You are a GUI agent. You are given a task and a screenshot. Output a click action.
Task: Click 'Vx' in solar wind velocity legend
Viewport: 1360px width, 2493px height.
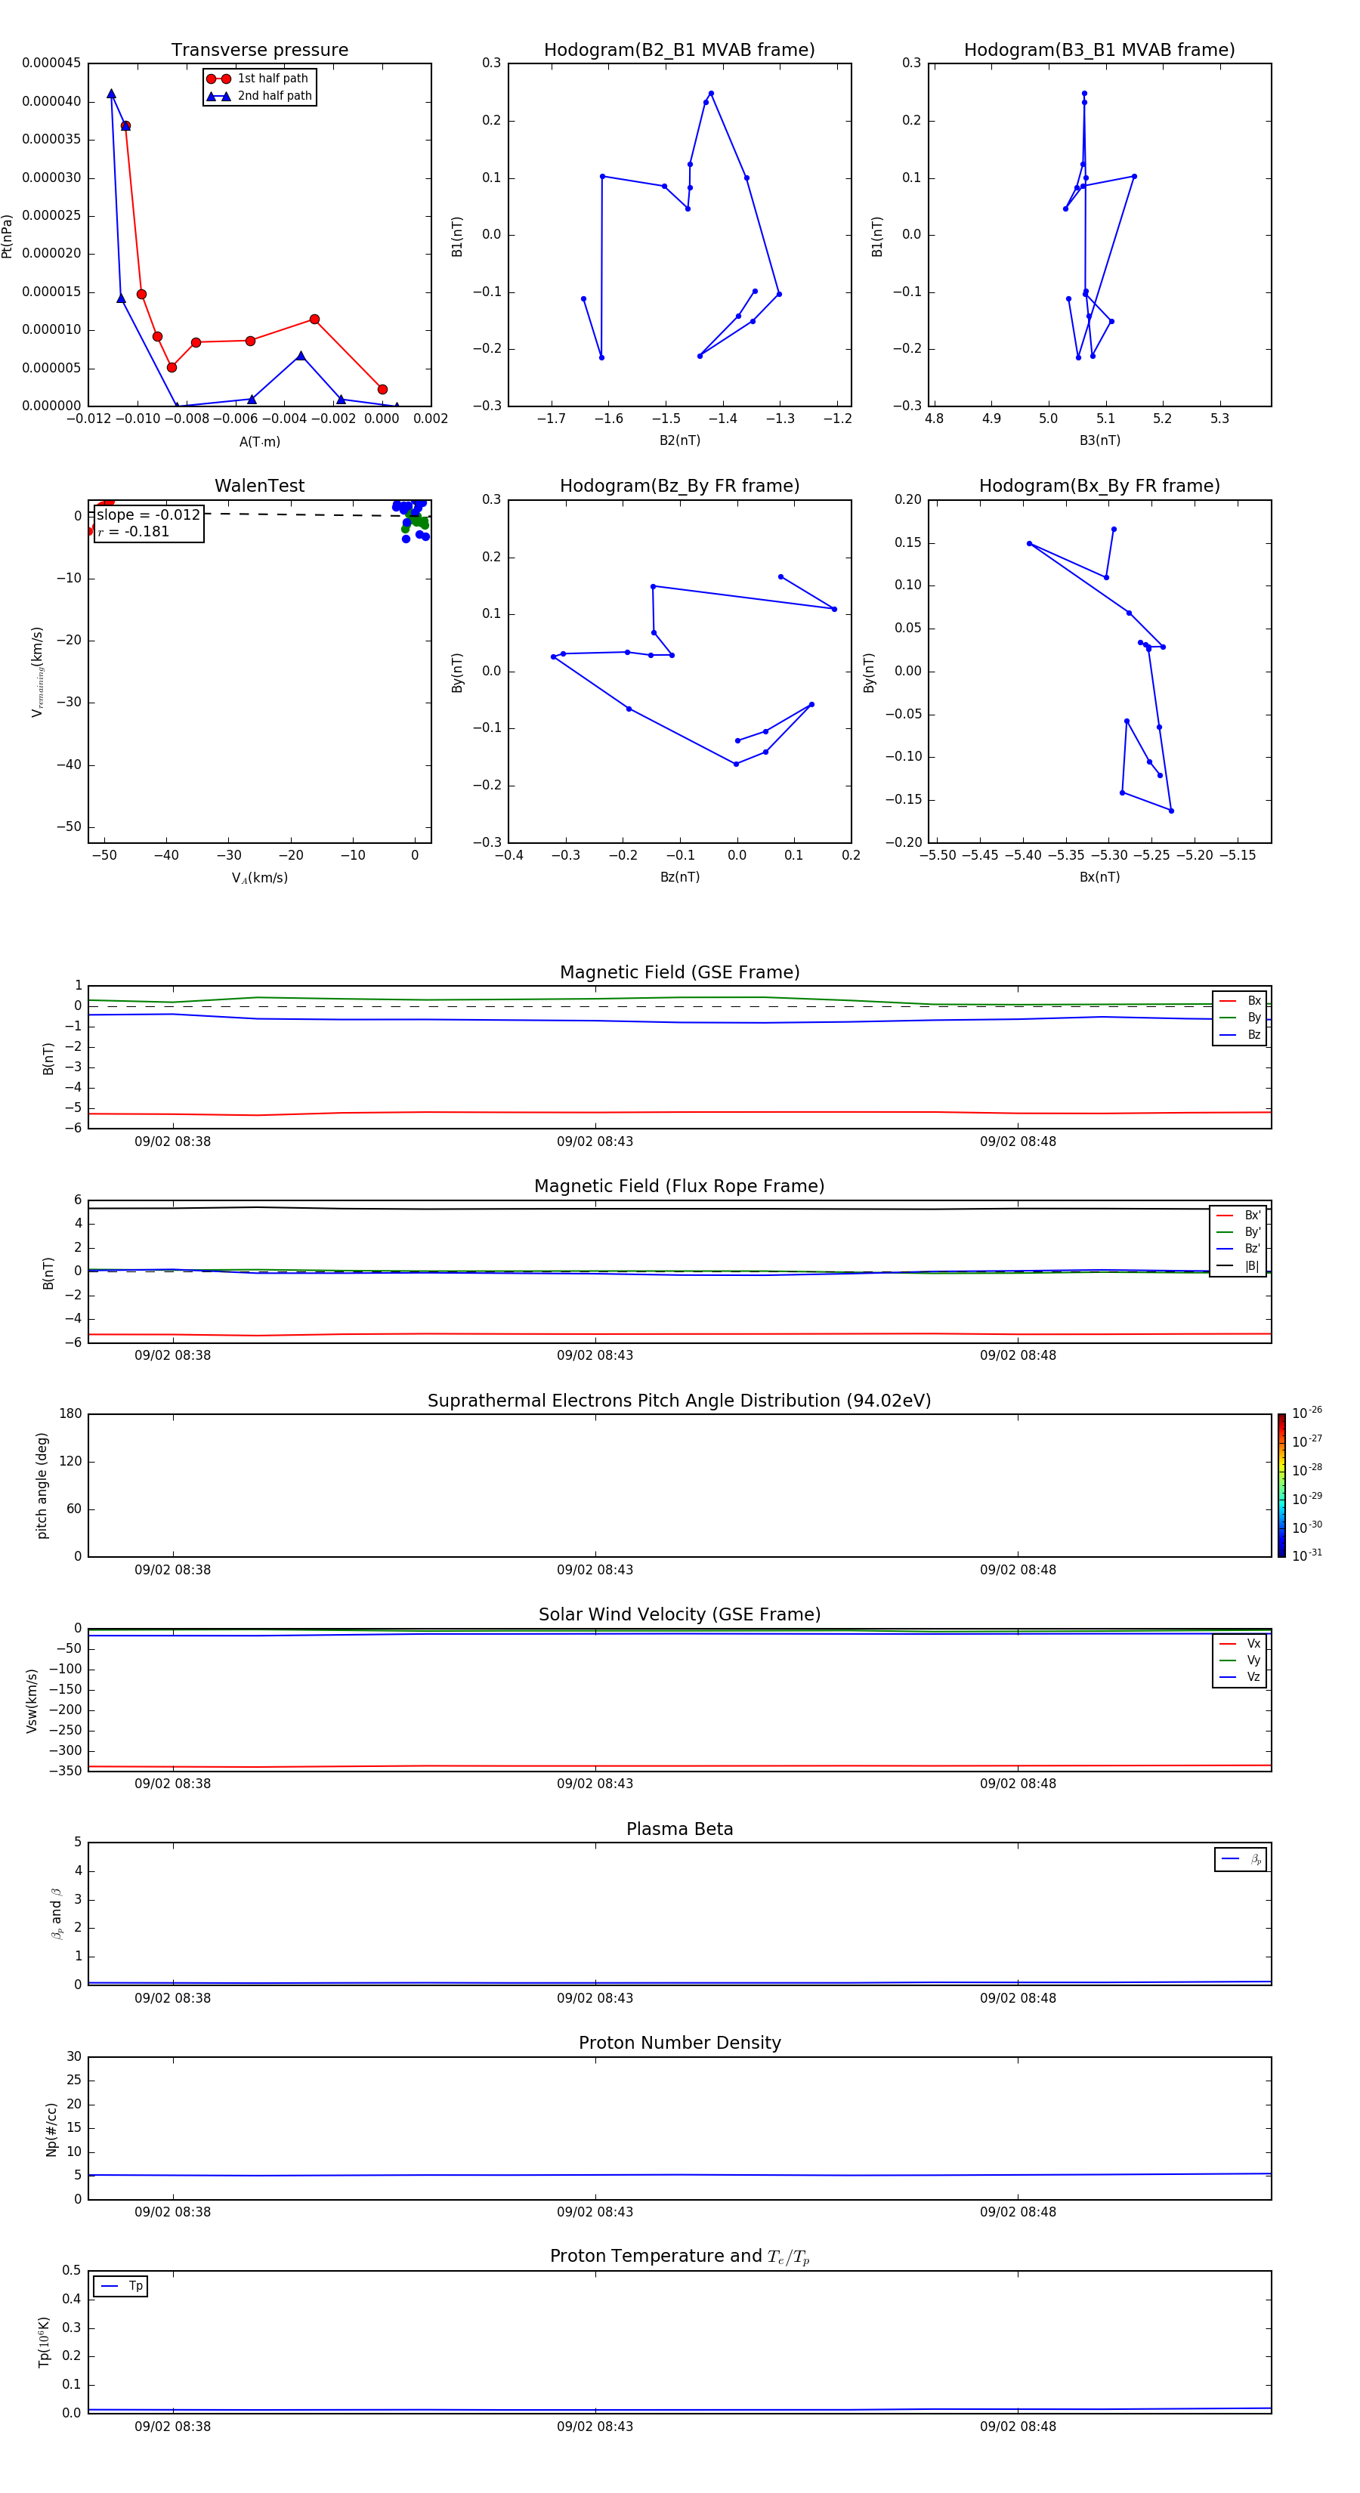click(1253, 1643)
